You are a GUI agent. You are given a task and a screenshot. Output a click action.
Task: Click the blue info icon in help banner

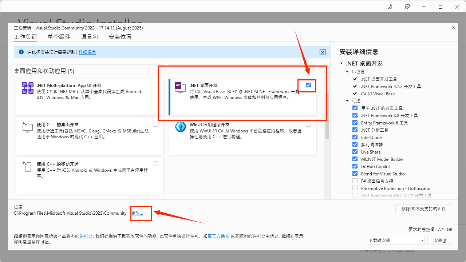[21, 52]
